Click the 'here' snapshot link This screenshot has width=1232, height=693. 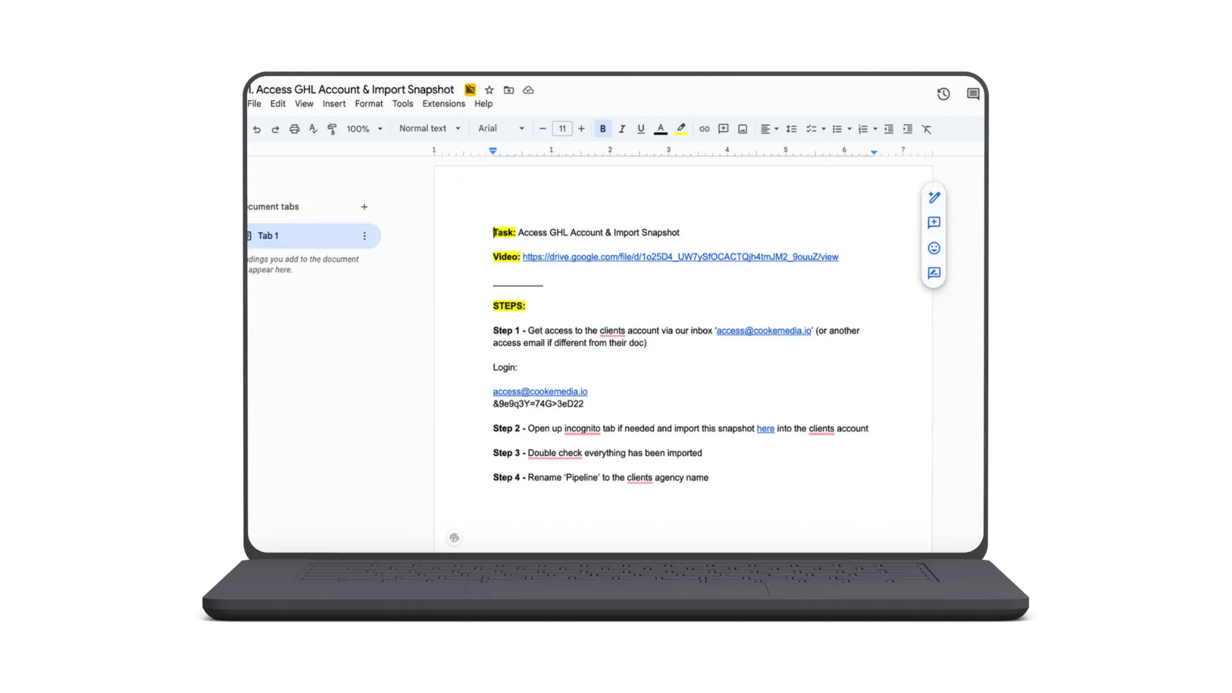pyautogui.click(x=765, y=429)
